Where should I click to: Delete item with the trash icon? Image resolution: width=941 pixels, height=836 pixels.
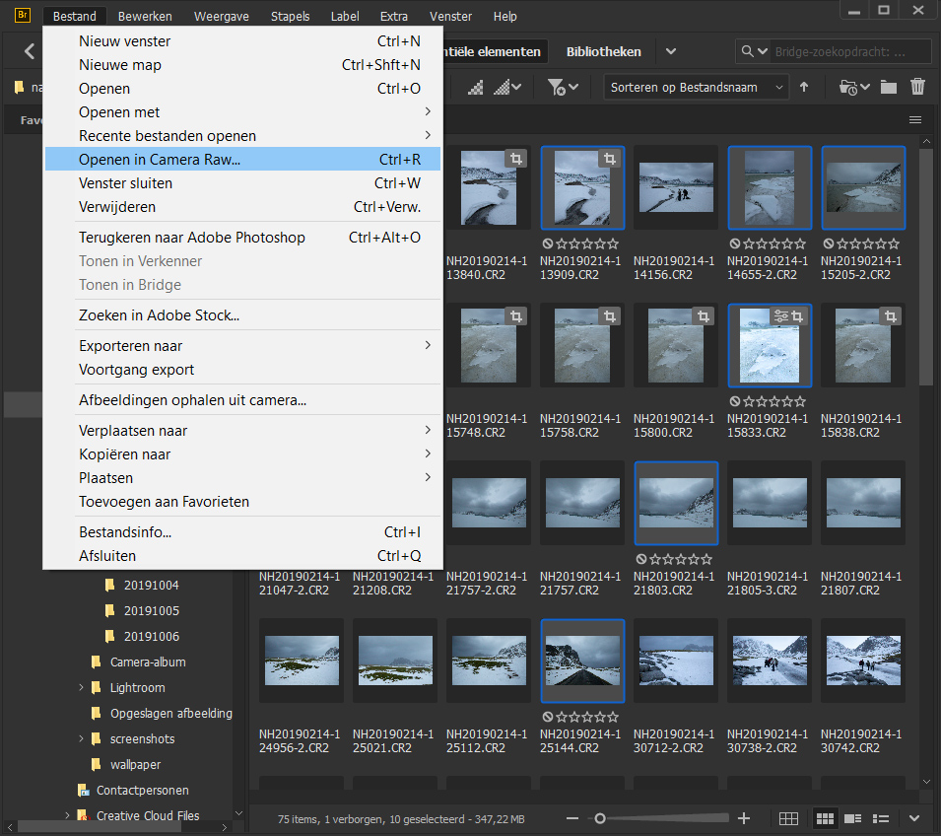tap(917, 87)
